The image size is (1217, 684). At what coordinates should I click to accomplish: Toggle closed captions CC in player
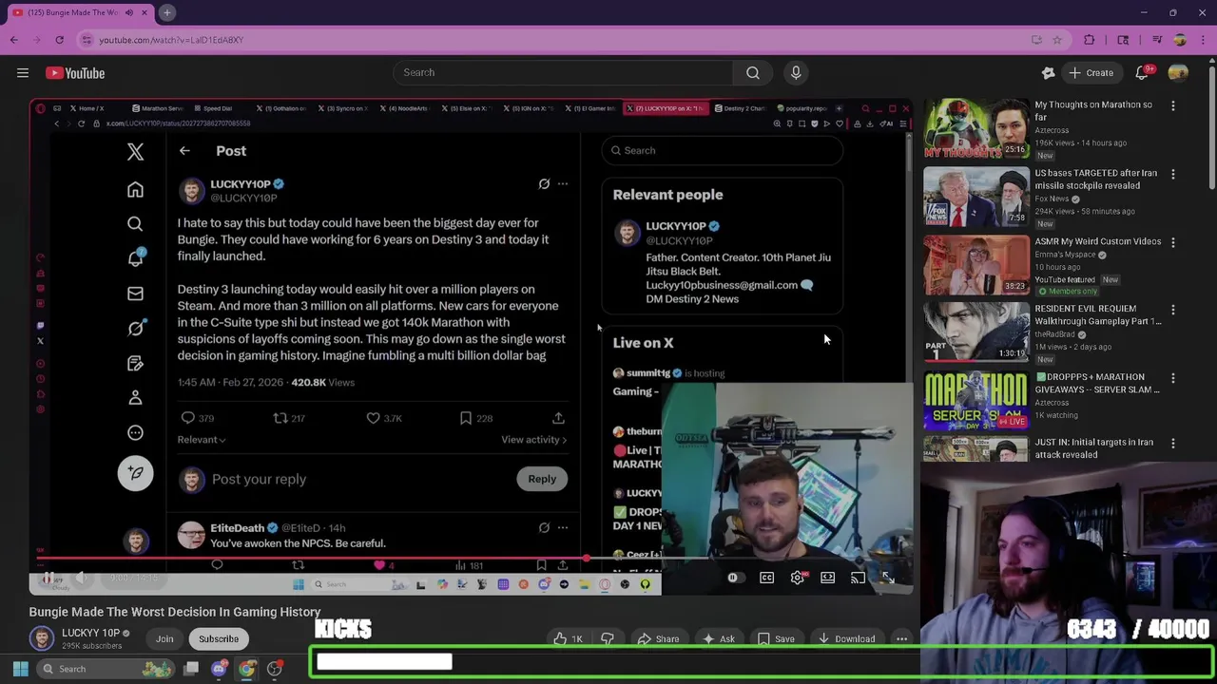[x=766, y=578]
